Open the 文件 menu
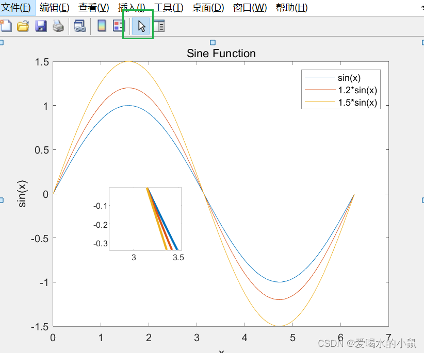Viewport: 424px width, 353px height. (16, 7)
